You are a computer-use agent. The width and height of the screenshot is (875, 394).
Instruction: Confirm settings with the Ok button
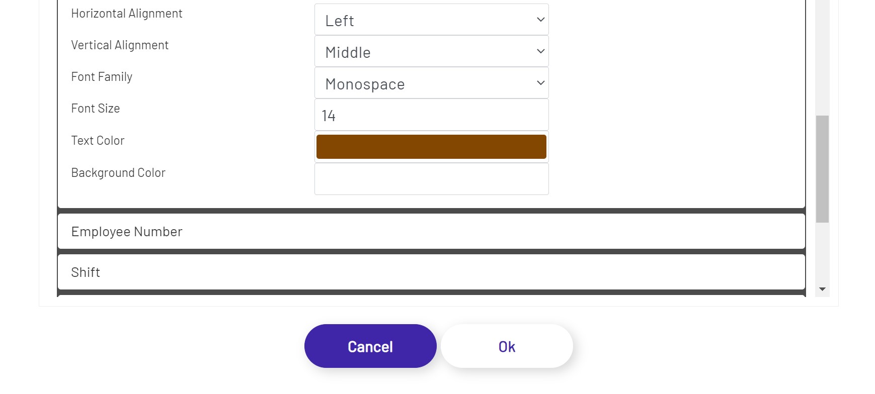tap(506, 346)
